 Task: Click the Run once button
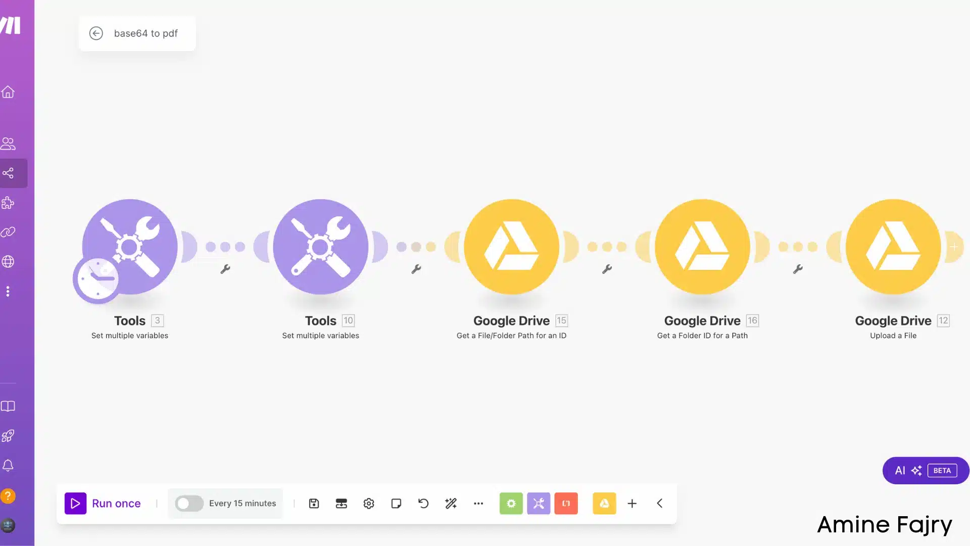click(x=103, y=503)
